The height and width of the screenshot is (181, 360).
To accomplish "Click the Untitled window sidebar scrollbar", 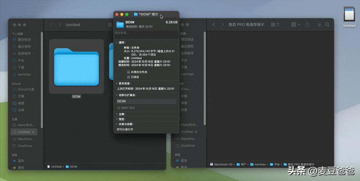I will coord(42,80).
